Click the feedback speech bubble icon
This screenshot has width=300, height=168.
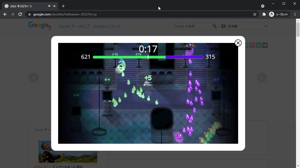point(223,26)
